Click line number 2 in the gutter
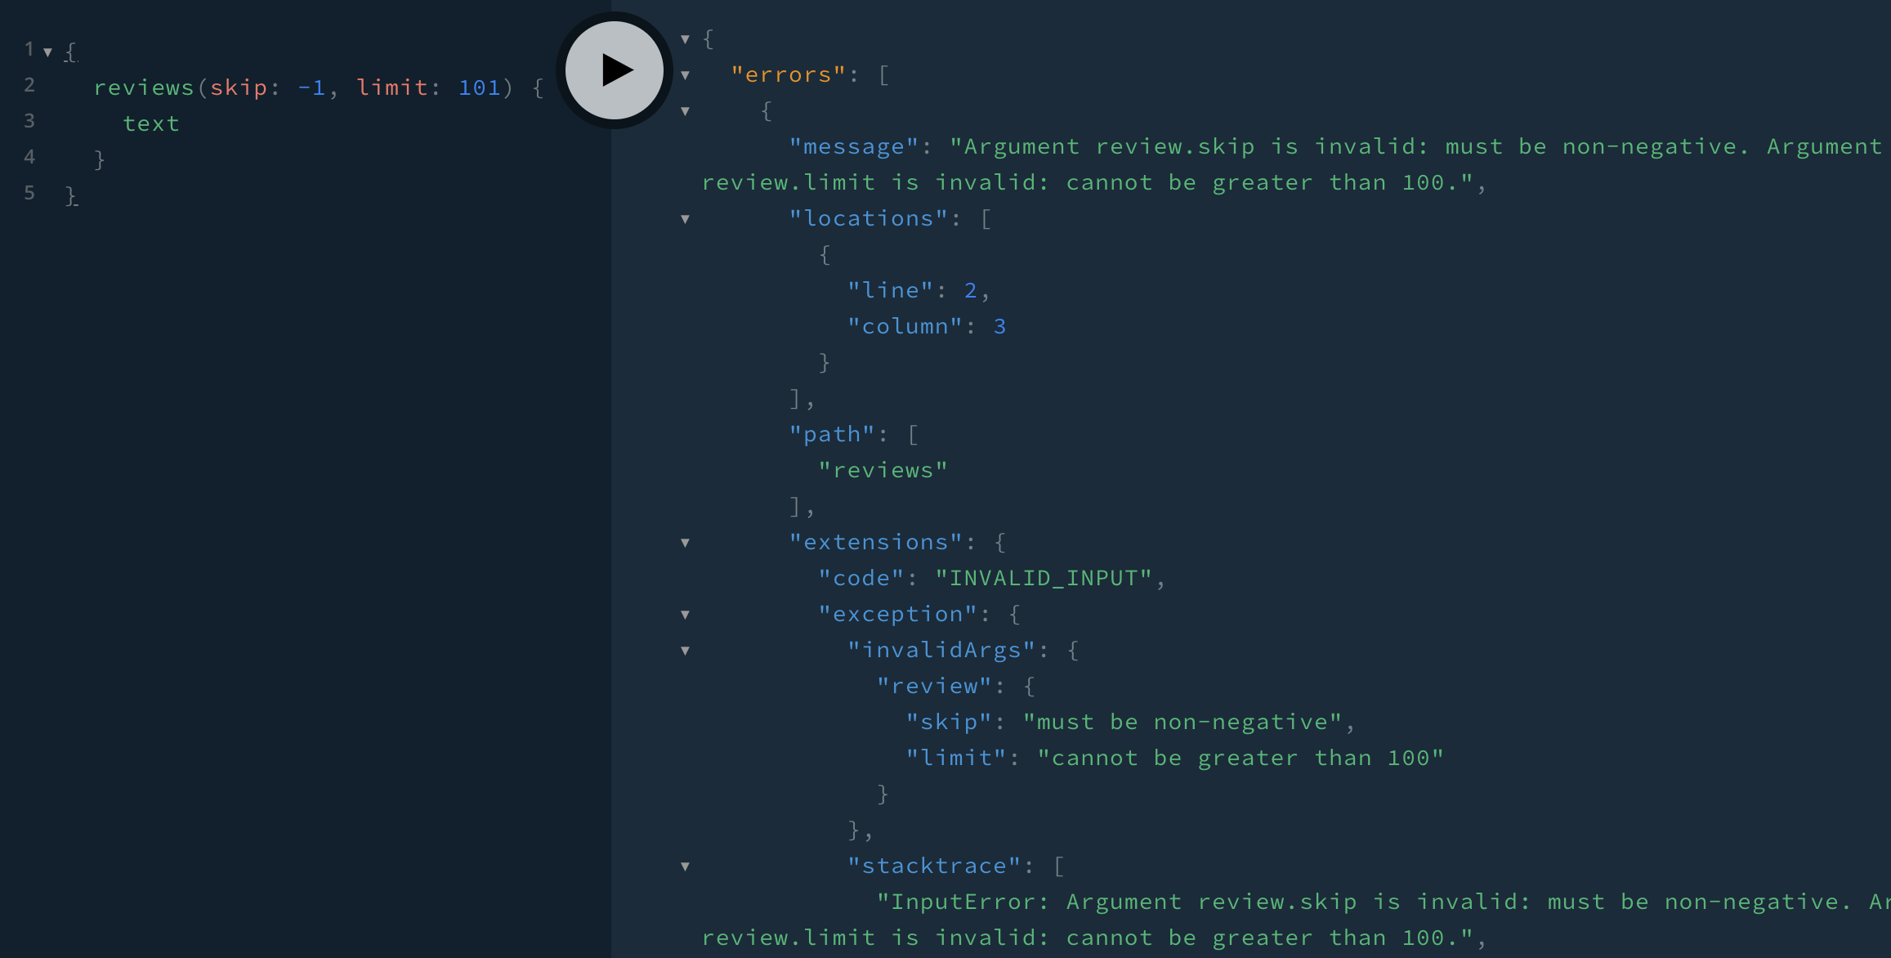This screenshot has height=958, width=1891. tap(29, 85)
